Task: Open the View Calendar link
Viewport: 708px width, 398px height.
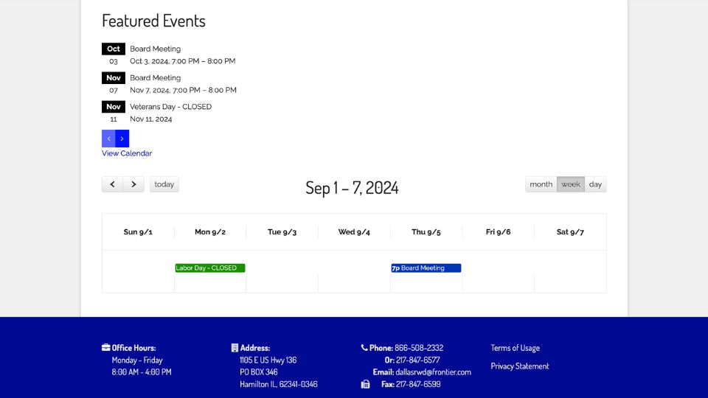Action: point(127,153)
